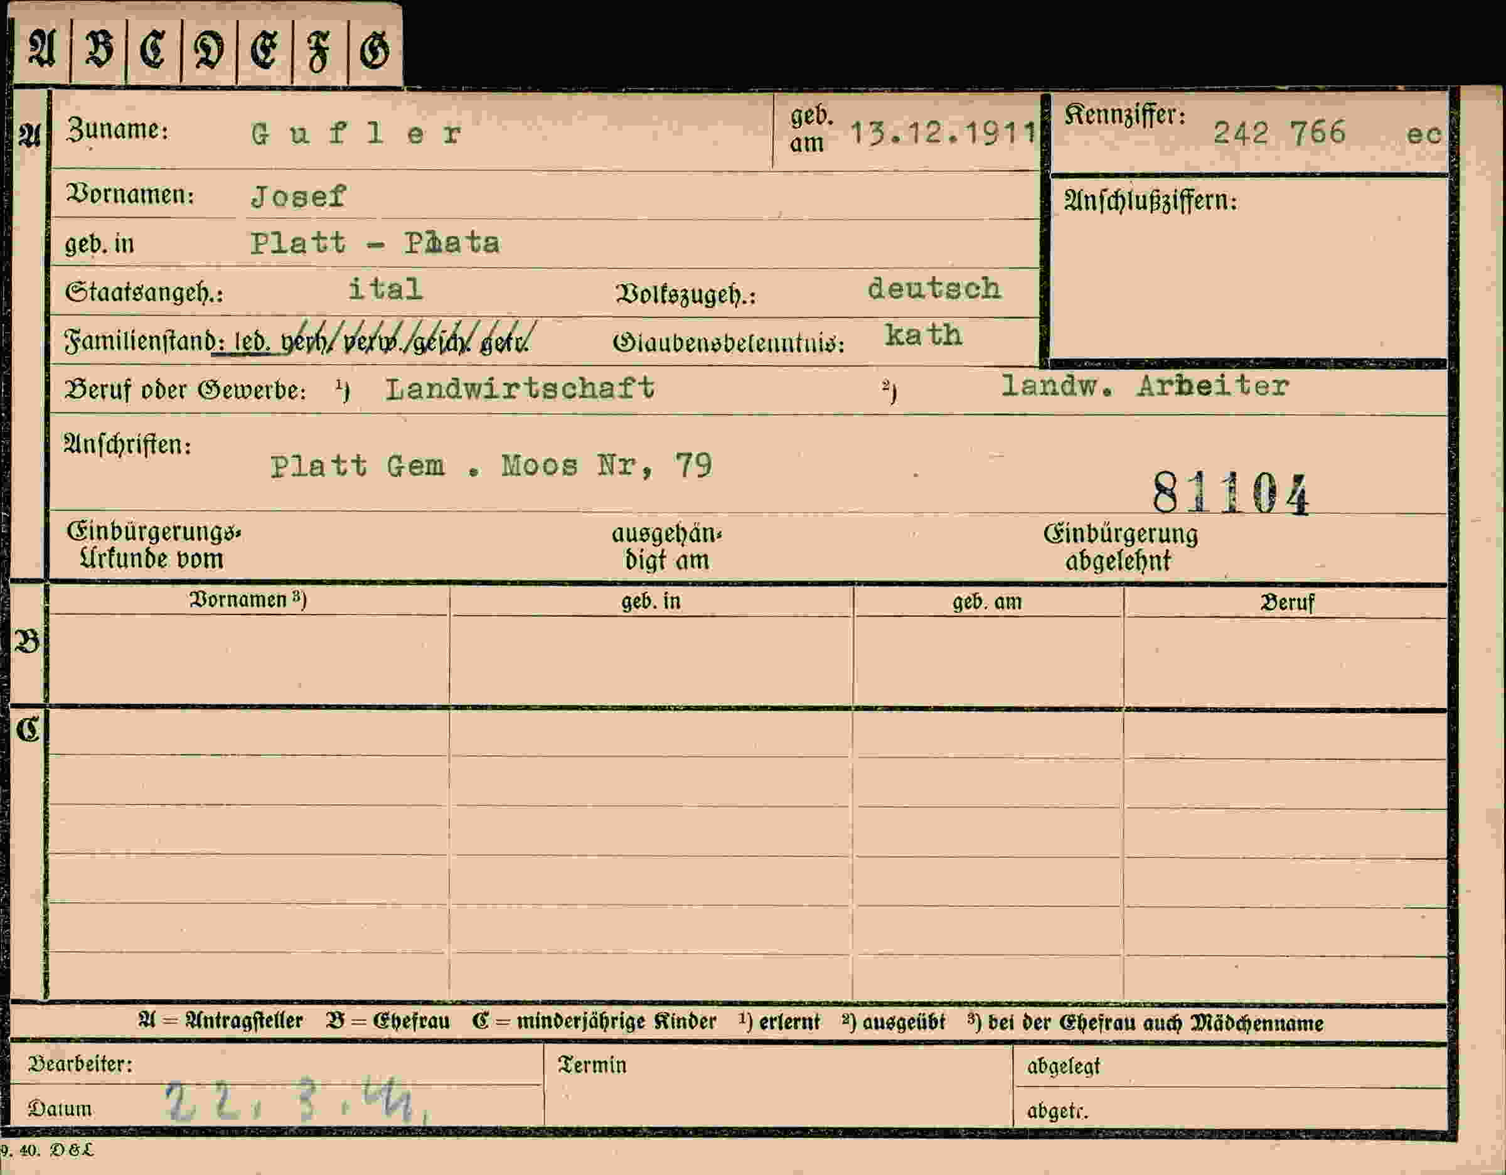Click the 'Vornamen:' label in section A
Viewport: 1506px width, 1175px height.
click(x=130, y=195)
